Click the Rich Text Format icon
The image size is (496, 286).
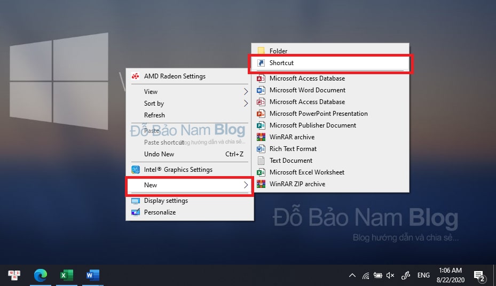261,149
